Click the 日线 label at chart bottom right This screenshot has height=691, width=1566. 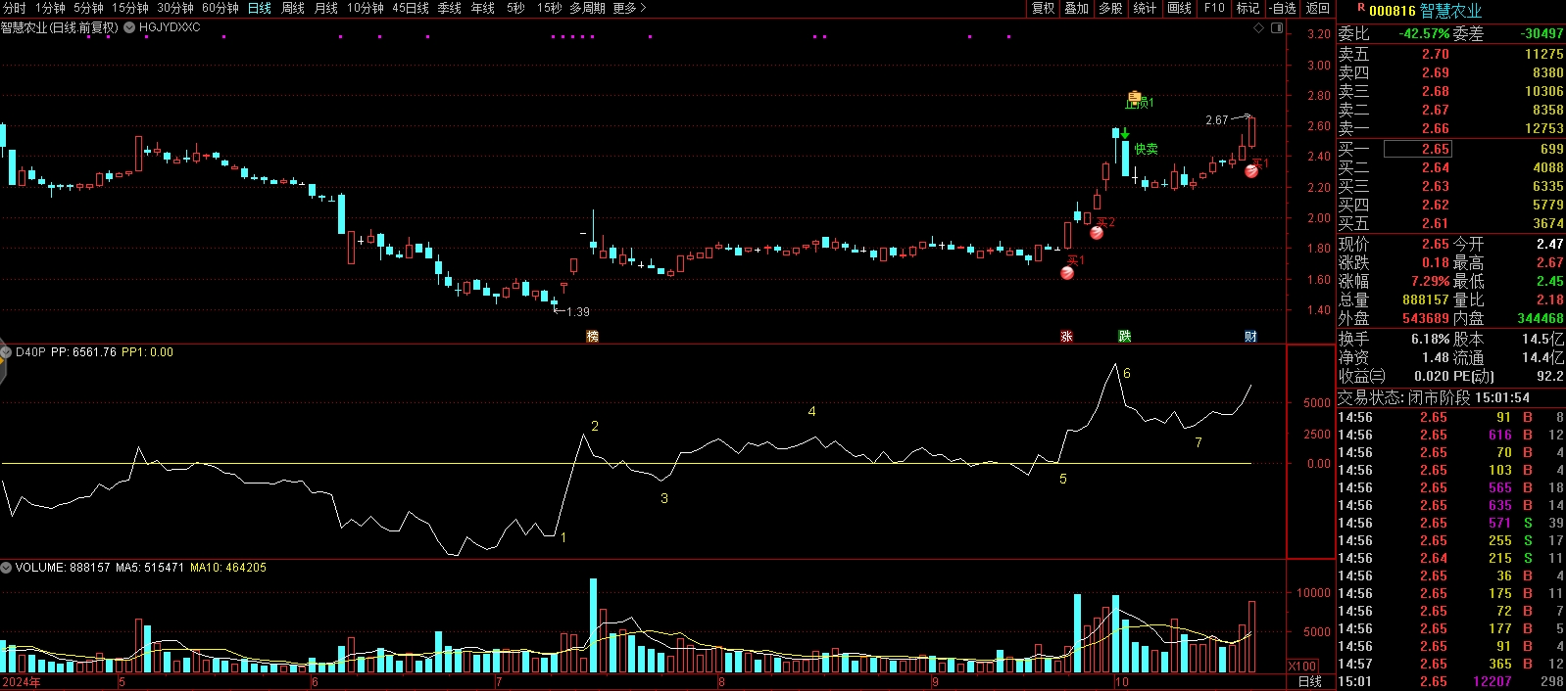click(x=1309, y=682)
